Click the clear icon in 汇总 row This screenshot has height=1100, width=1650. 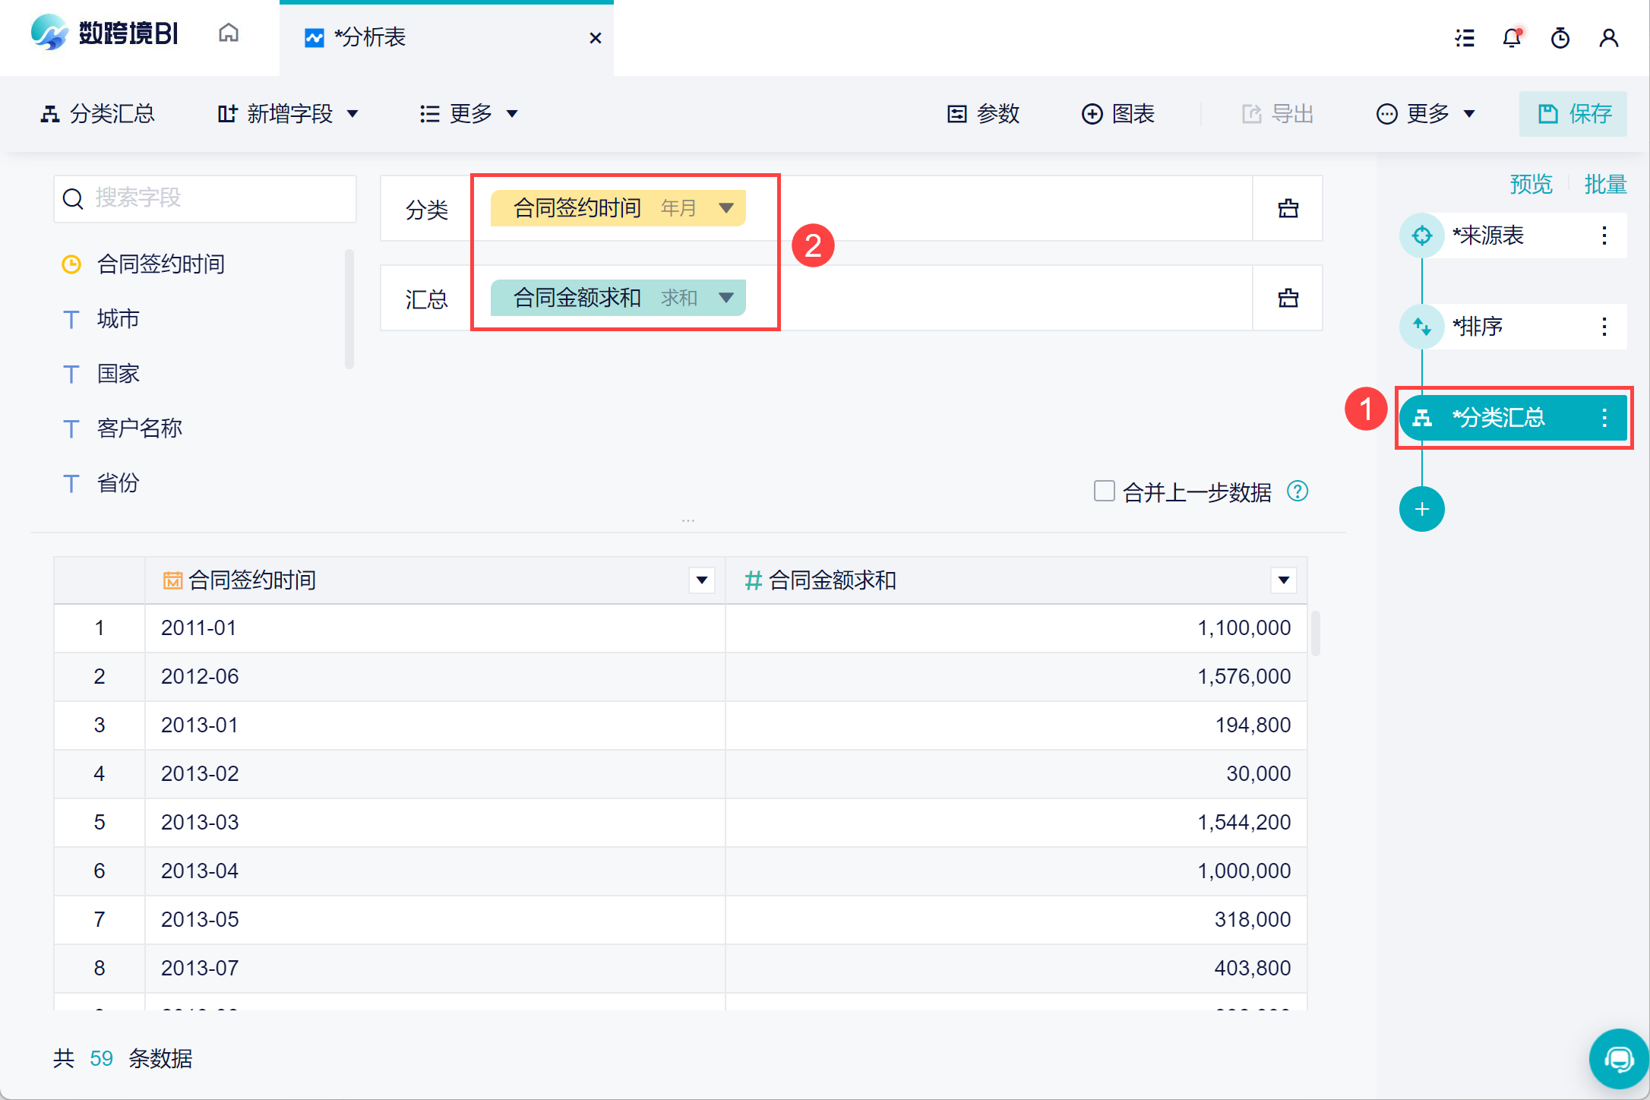(1288, 298)
